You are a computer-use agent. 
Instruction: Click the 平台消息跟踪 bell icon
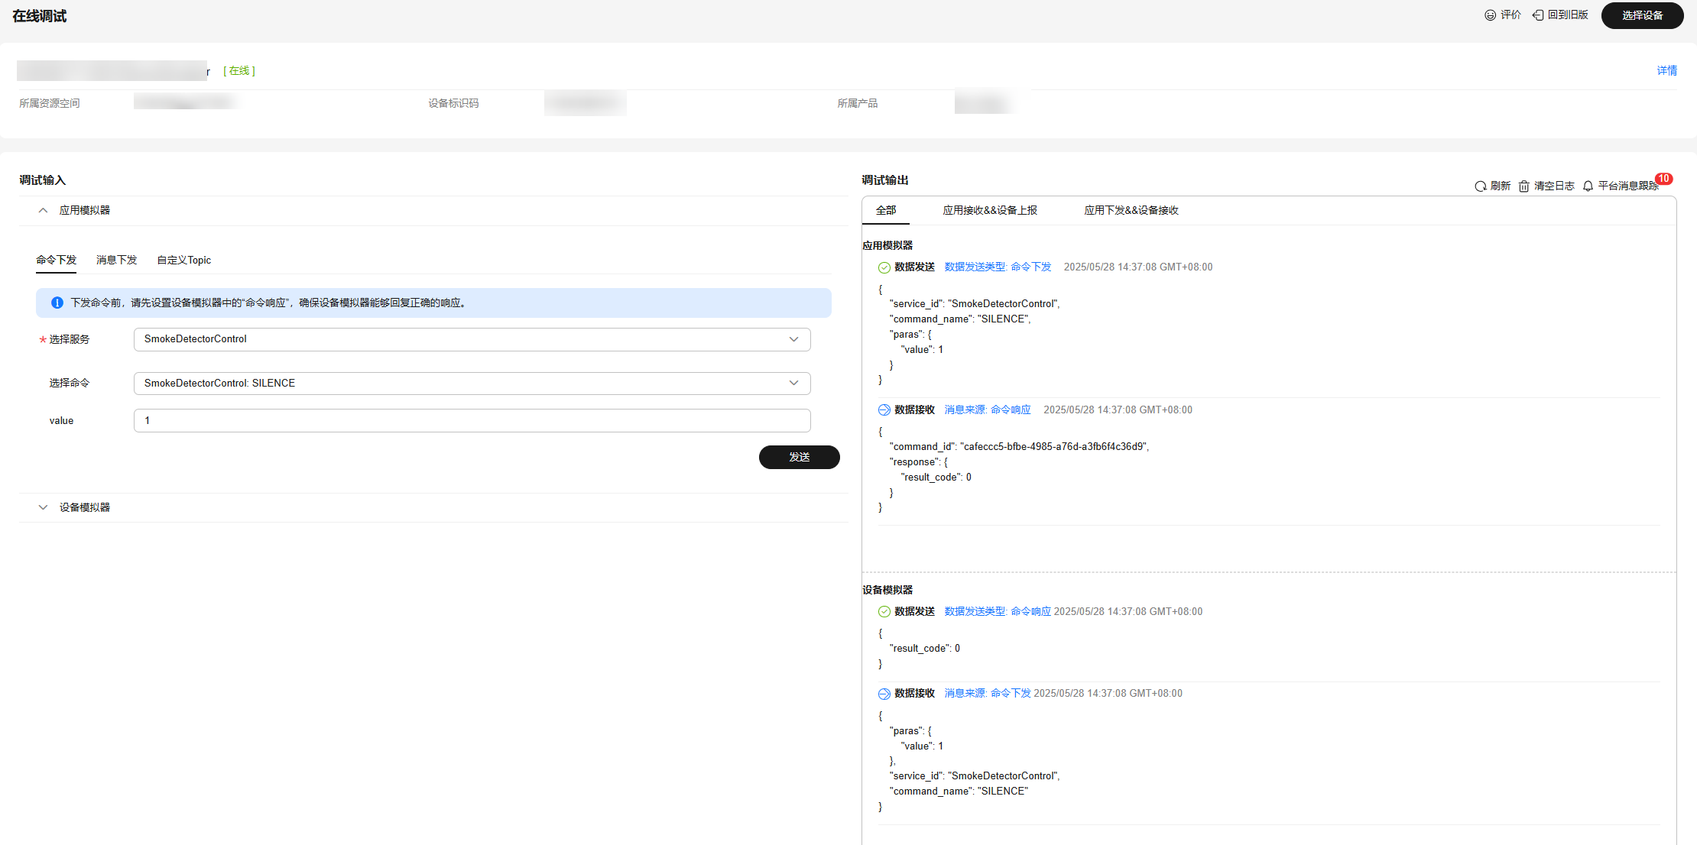(x=1588, y=186)
